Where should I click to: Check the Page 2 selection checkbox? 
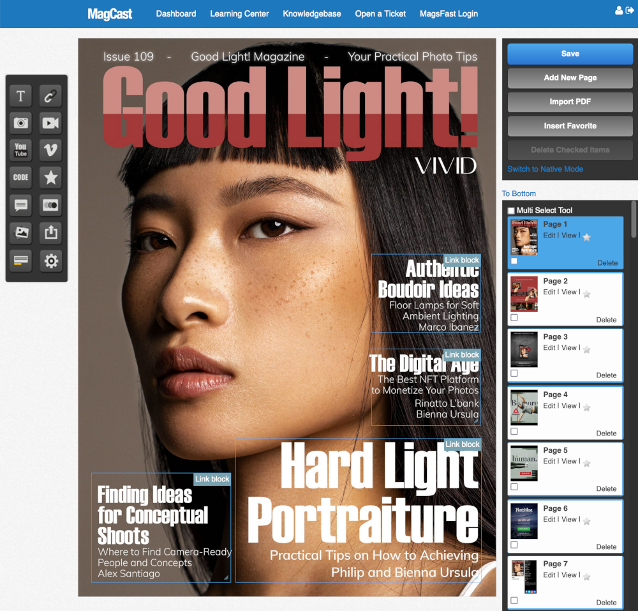coord(513,317)
